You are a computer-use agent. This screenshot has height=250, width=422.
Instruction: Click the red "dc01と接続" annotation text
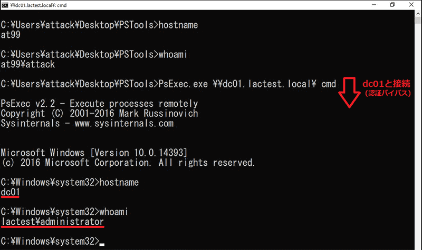click(387, 84)
